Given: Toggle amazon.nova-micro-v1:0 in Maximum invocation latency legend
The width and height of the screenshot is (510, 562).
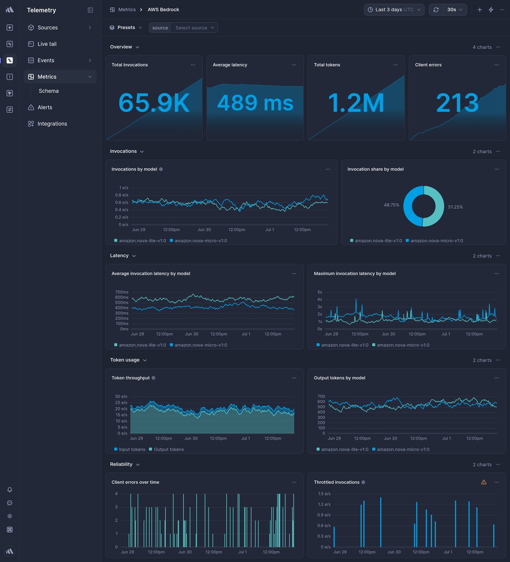Looking at the screenshot, I should pos(401,345).
